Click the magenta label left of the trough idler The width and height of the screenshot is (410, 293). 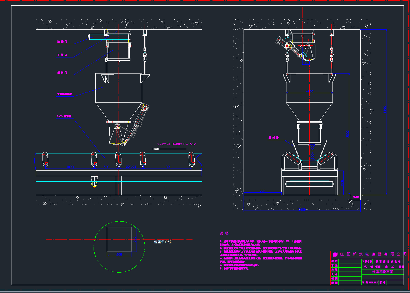273,137
